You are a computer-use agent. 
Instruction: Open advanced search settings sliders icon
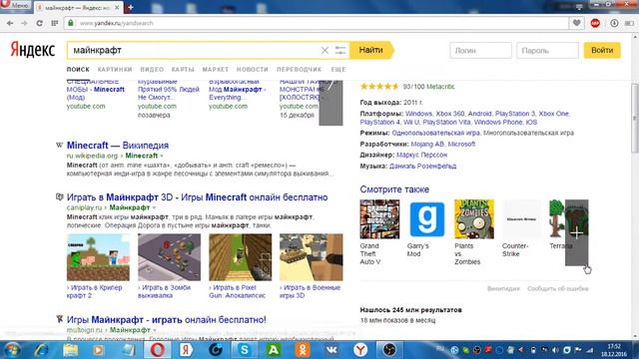(x=340, y=50)
